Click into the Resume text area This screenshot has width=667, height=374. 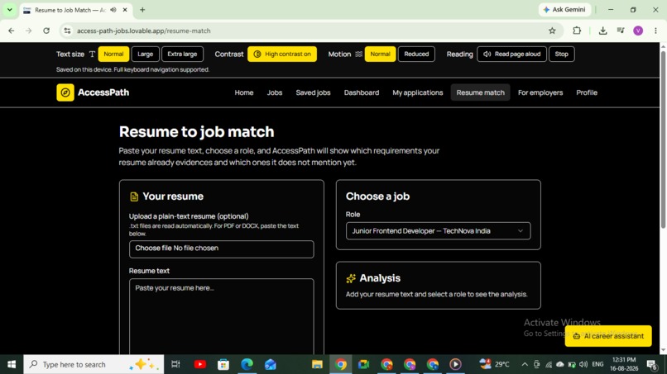[221, 316]
